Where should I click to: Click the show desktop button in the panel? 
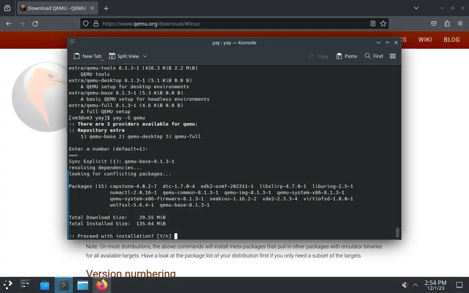459,285
